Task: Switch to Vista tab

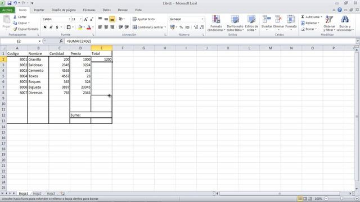Action: point(138,10)
